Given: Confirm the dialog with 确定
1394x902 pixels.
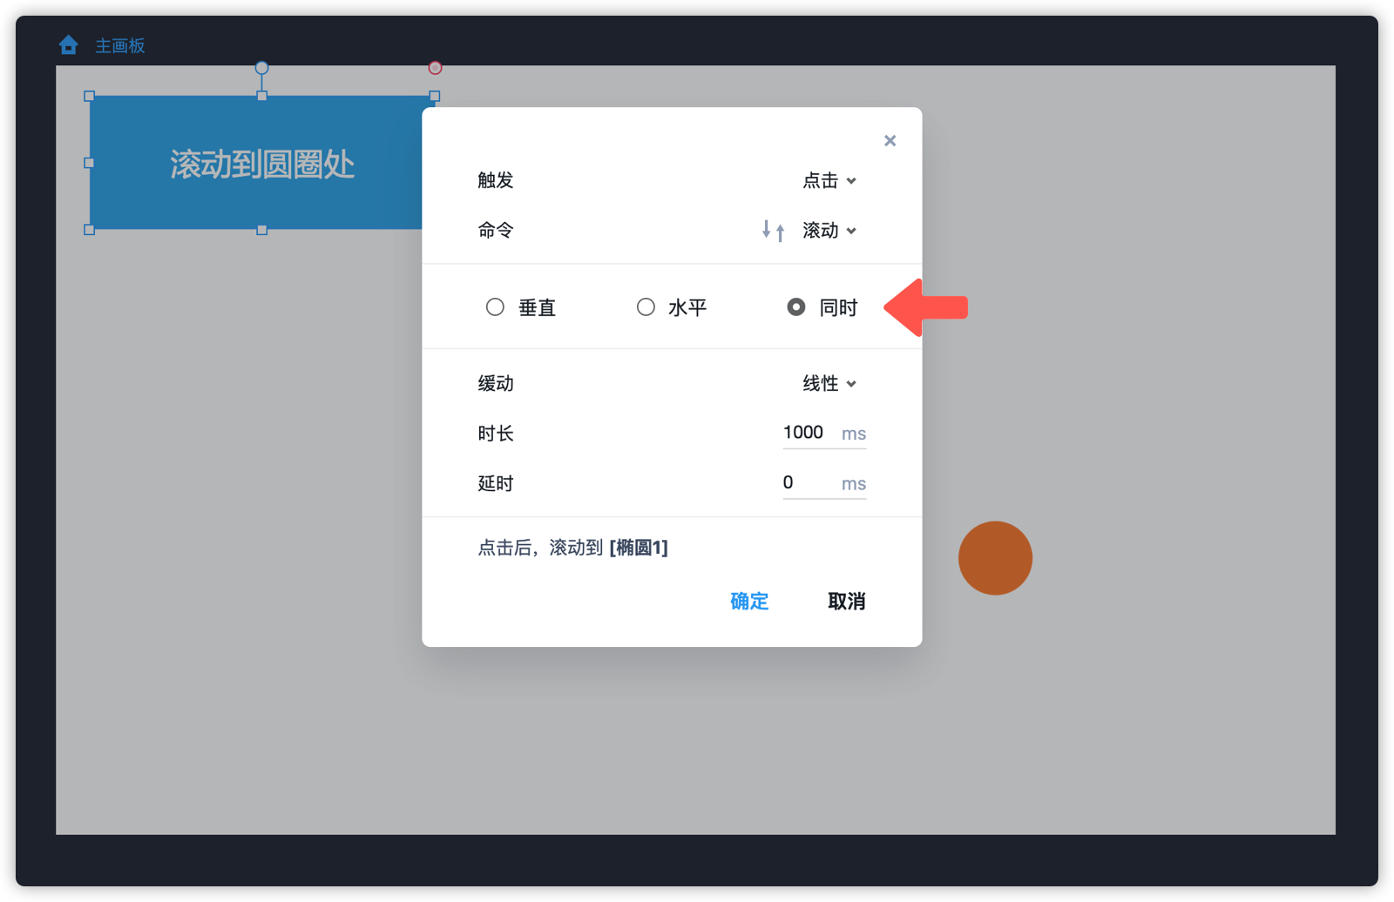Looking at the screenshot, I should [x=749, y=602].
